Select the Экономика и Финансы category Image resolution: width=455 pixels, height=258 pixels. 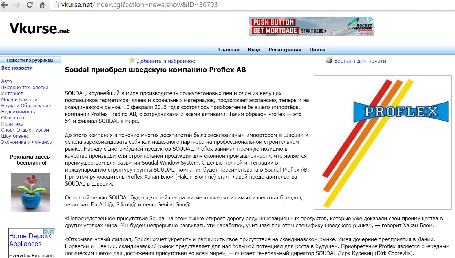pos(27,142)
